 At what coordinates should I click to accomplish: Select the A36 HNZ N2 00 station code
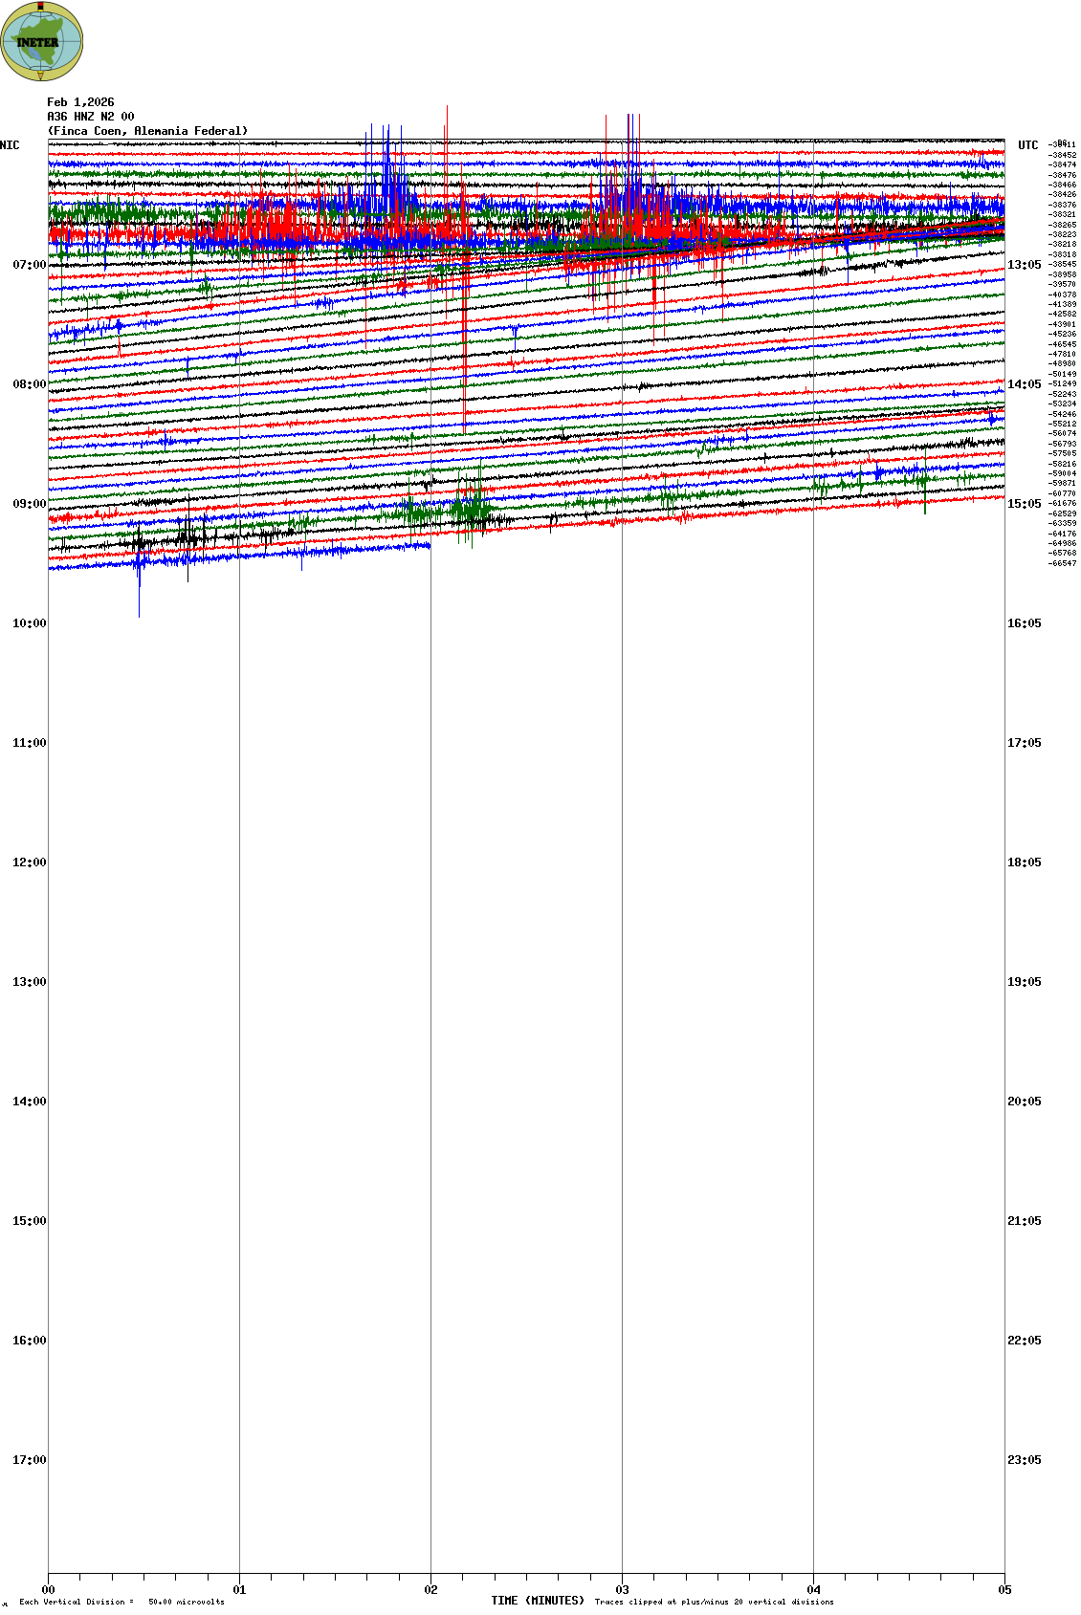(x=91, y=117)
